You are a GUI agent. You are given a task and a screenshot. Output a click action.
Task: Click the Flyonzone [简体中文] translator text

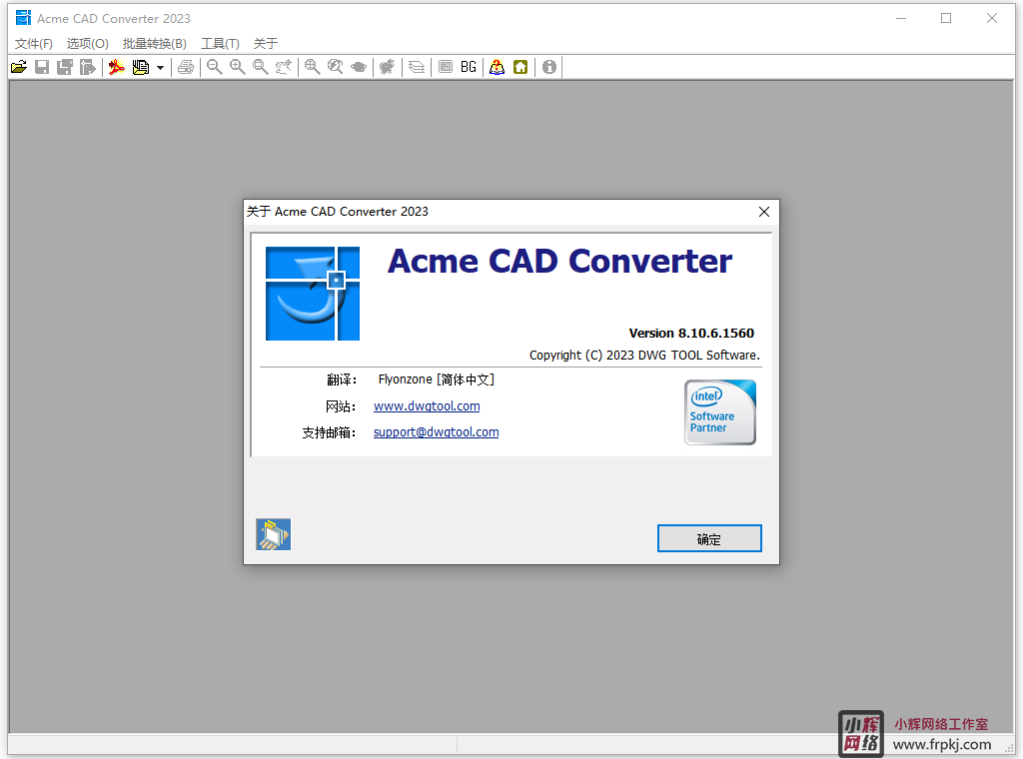[437, 379]
